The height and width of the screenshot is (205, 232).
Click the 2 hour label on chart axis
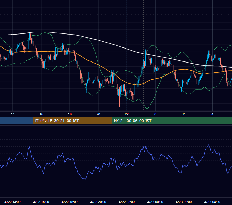(184, 114)
